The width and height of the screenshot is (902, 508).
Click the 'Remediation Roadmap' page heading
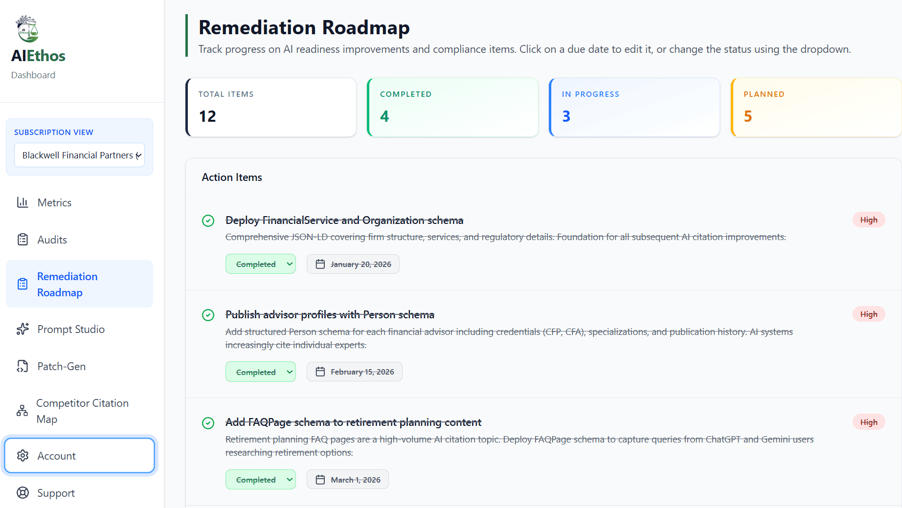pos(304,27)
